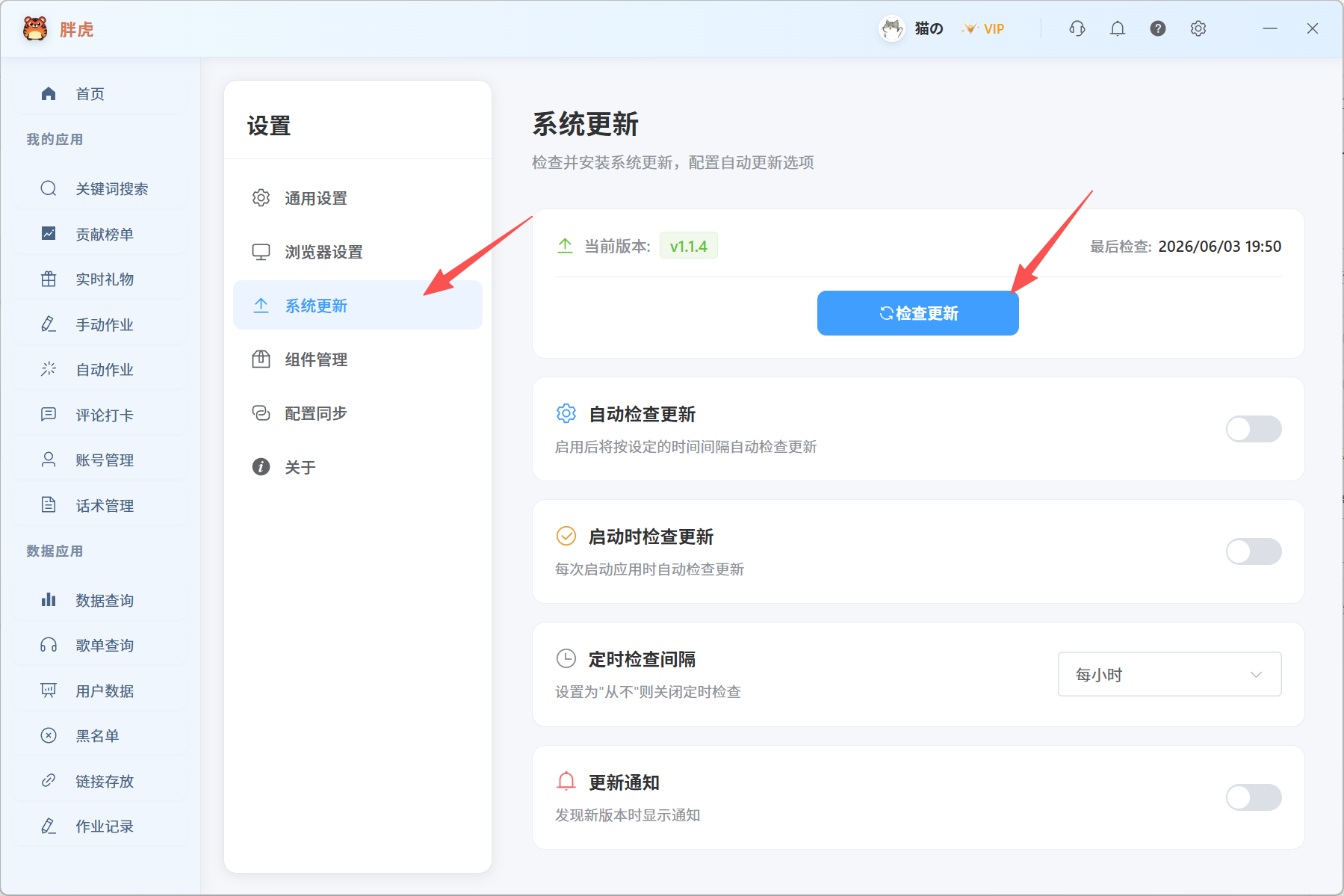
Task: Open 评论打卡 comment icon
Action: 49,415
